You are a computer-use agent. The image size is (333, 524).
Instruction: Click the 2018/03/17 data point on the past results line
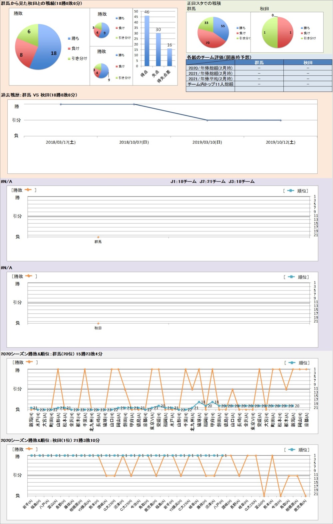[61, 104]
